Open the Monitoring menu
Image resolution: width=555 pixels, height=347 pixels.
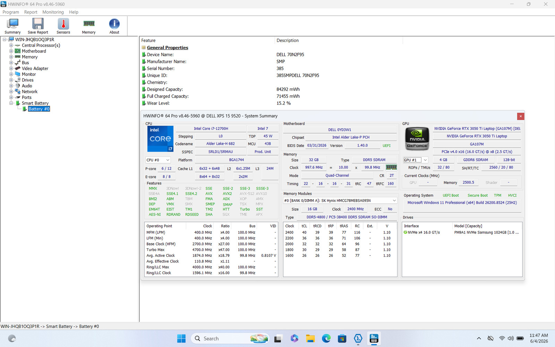[53, 12]
